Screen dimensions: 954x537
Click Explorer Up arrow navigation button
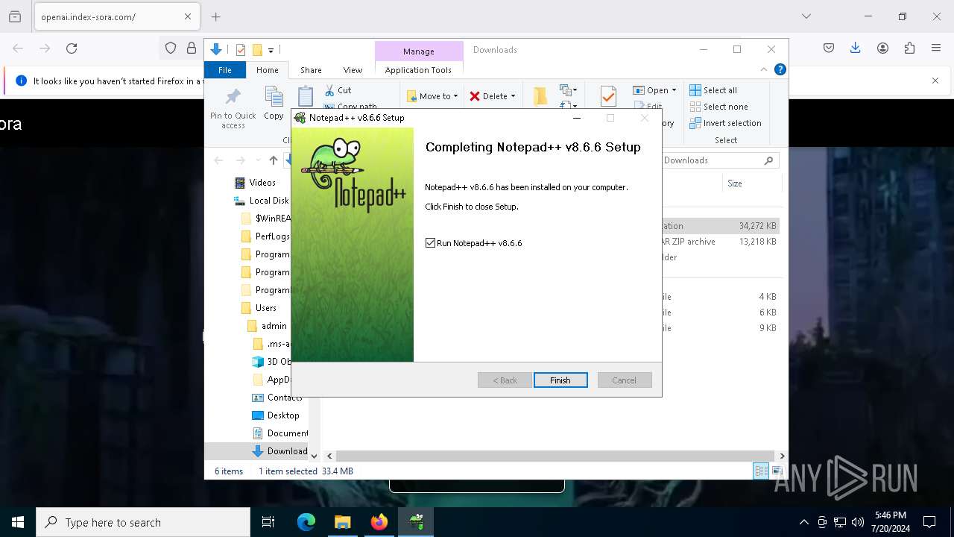tap(274, 160)
